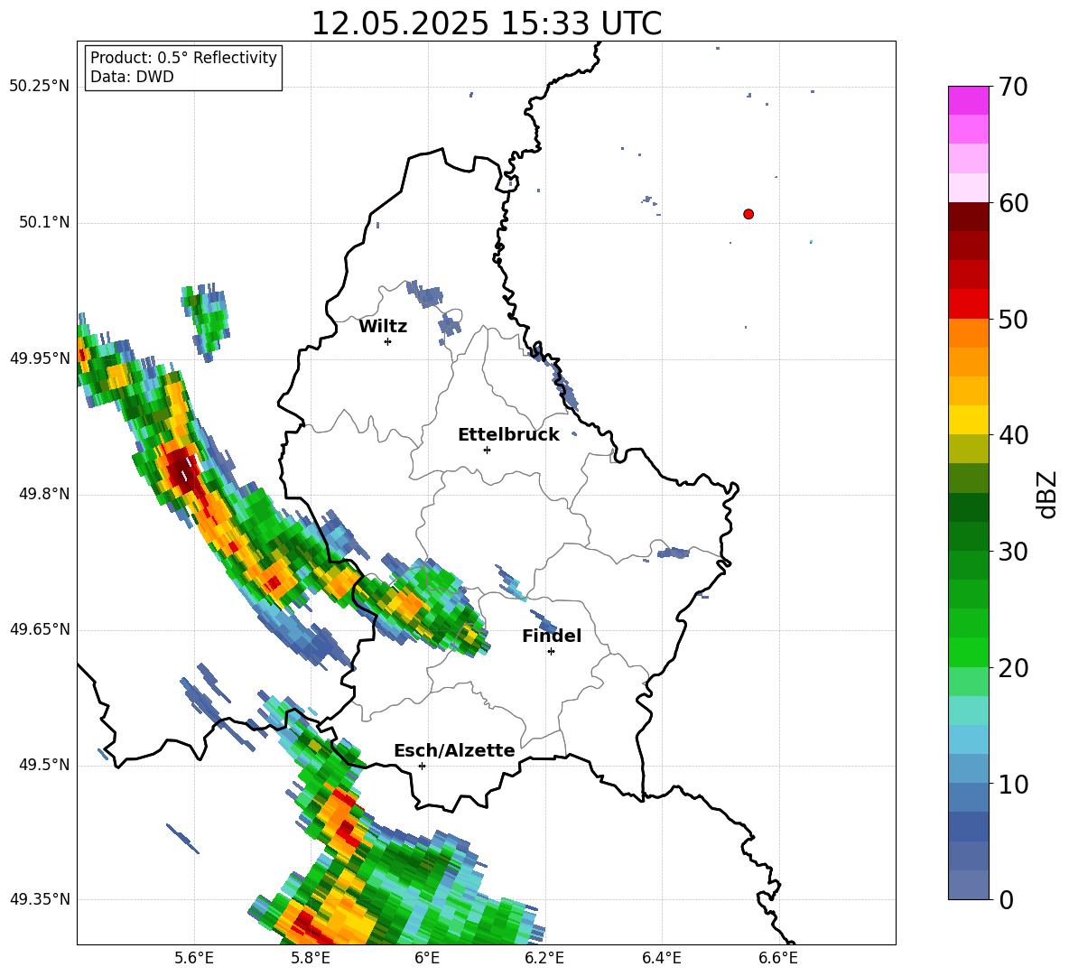This screenshot has width=1069, height=976.
Task: Click the 5.8°E longitude label
Action: point(311,958)
